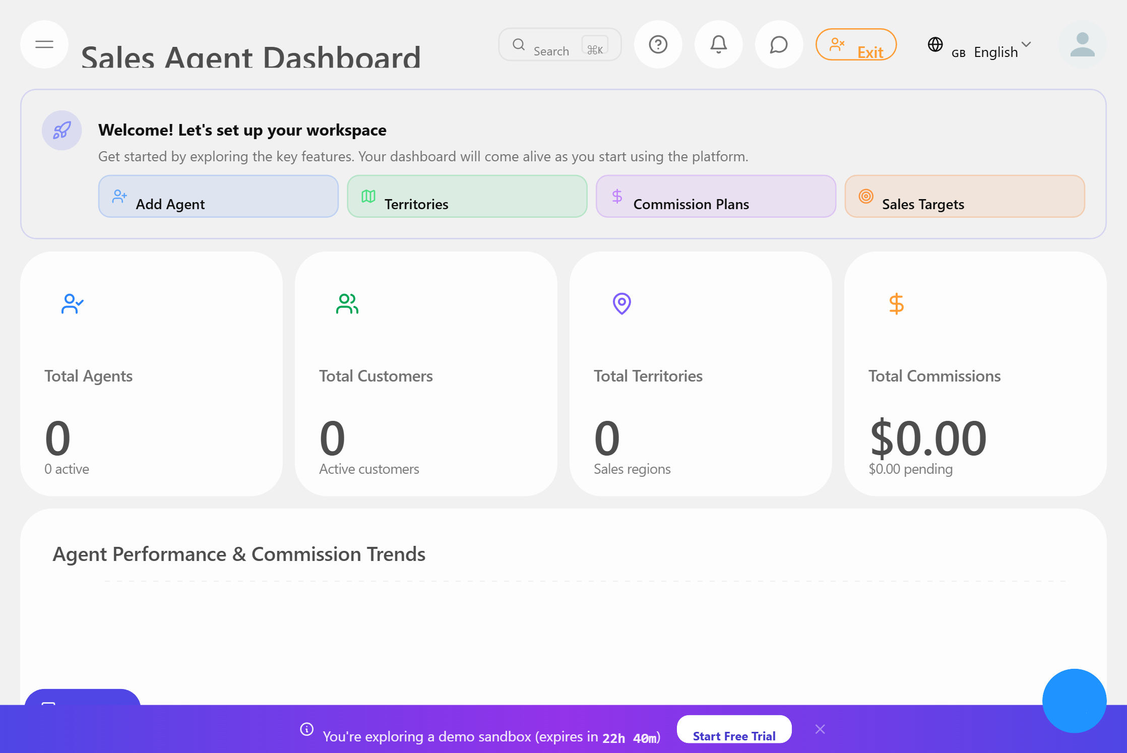Open the chat bubble icon
1127x753 pixels.
point(778,44)
